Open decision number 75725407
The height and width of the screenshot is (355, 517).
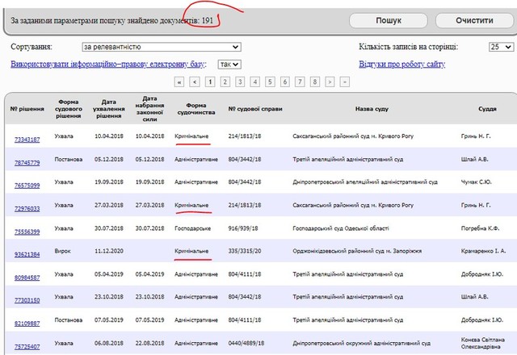(27, 345)
